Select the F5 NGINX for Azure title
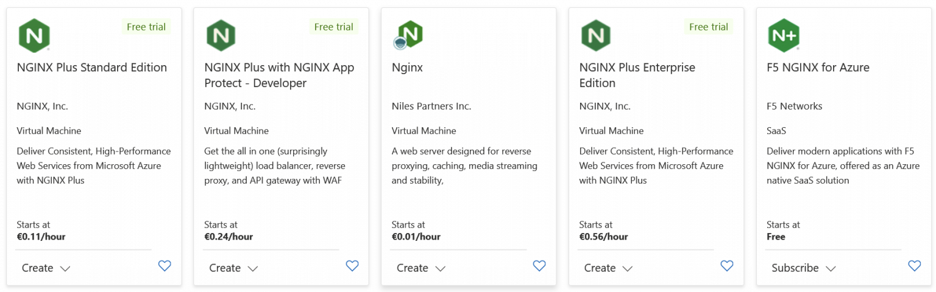This screenshot has height=292, width=936. 818,68
